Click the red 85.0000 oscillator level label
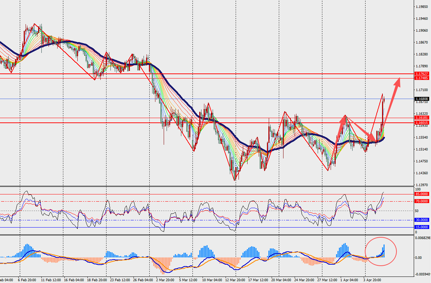This screenshot has width=431, height=283. pyautogui.click(x=421, y=194)
